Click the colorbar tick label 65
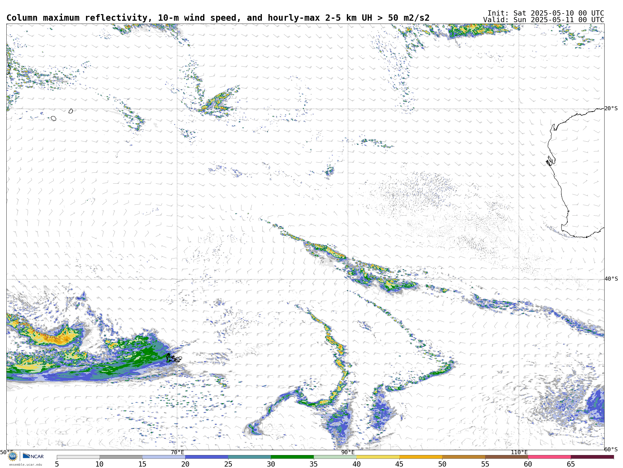The height and width of the screenshot is (468, 623). (x=571, y=464)
